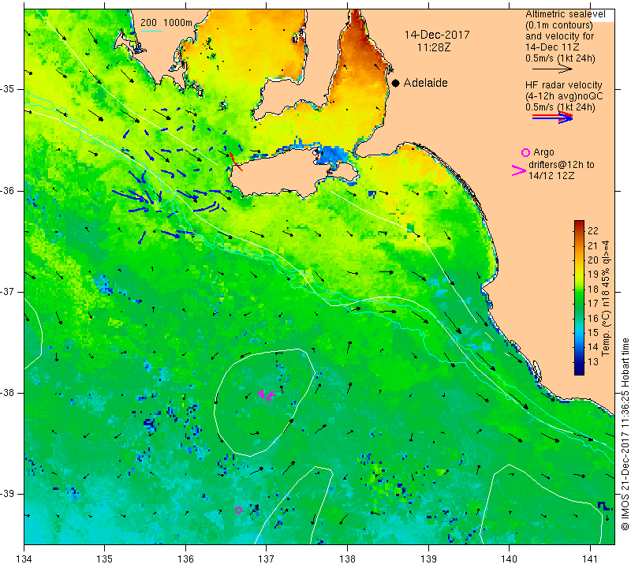
Task: Click the magenta drifter arrowhead legend symbol
Action: (519, 170)
